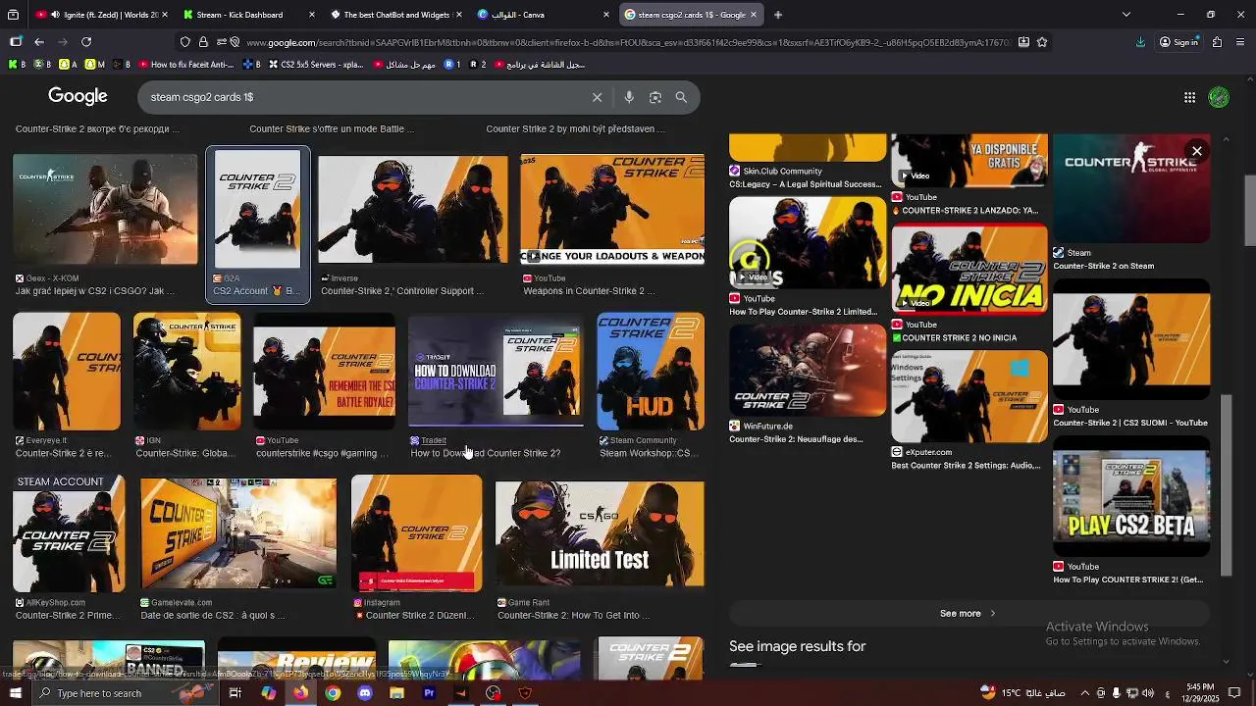This screenshot has height=706, width=1256.
Task: Click the side panel scrollbar thumb
Action: point(1226,484)
